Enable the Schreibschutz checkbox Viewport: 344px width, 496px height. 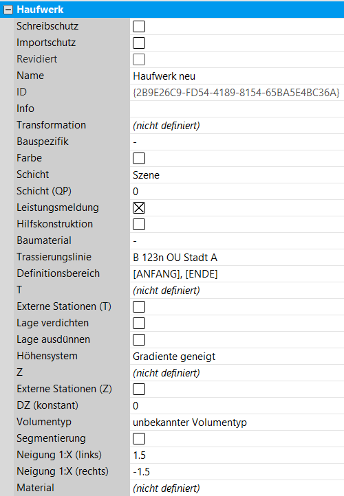[x=139, y=27]
